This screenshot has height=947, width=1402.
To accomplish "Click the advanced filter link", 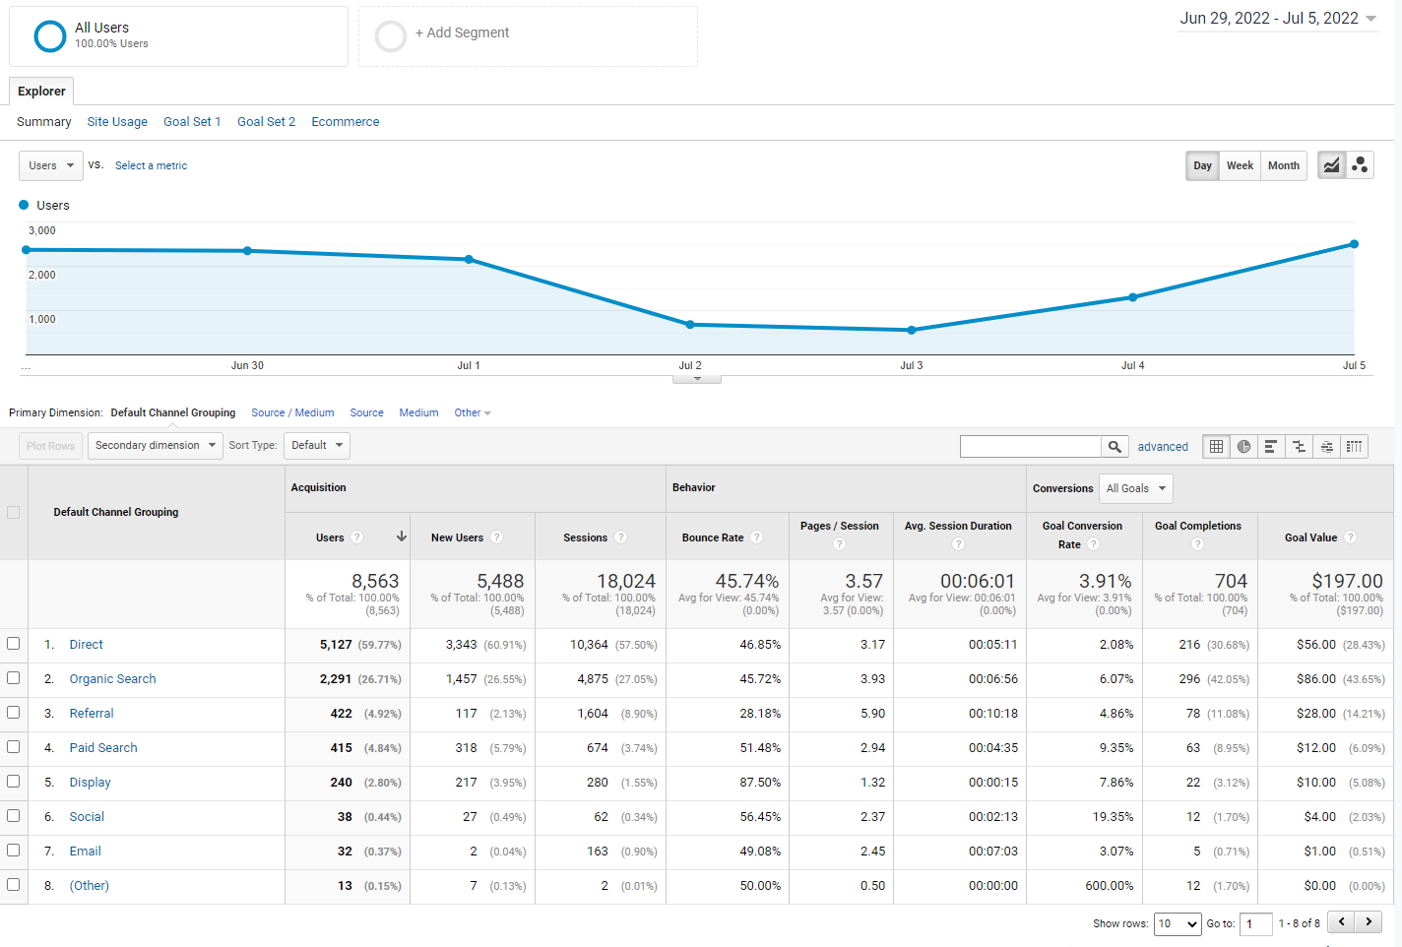I will 1163,447.
